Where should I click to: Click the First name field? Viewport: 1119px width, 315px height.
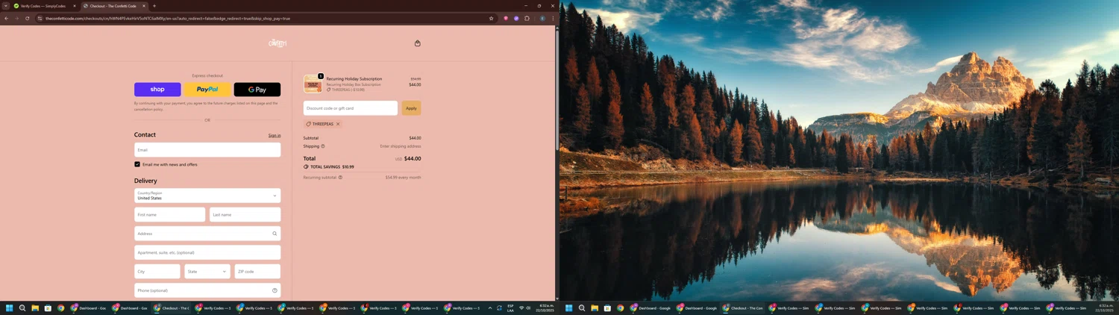169,214
